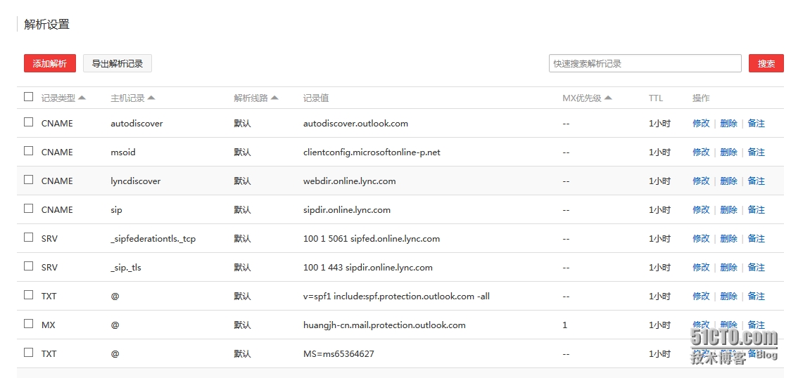Check the autodiscover CNAME record checkbox
The height and width of the screenshot is (378, 791).
tap(28, 122)
